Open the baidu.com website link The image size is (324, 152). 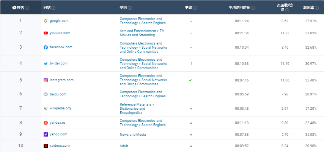click(x=58, y=94)
